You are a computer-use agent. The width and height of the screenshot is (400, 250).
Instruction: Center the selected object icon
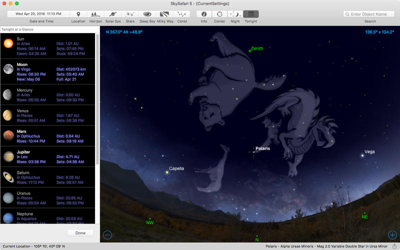point(219,14)
